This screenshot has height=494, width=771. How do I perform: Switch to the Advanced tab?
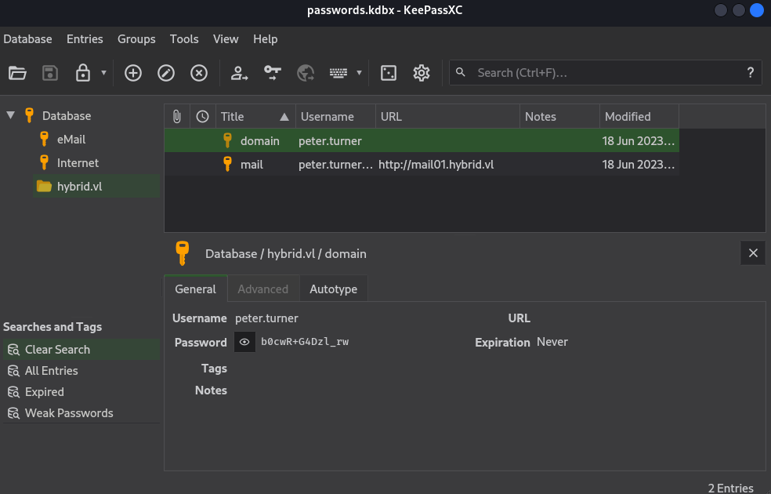[x=263, y=289]
